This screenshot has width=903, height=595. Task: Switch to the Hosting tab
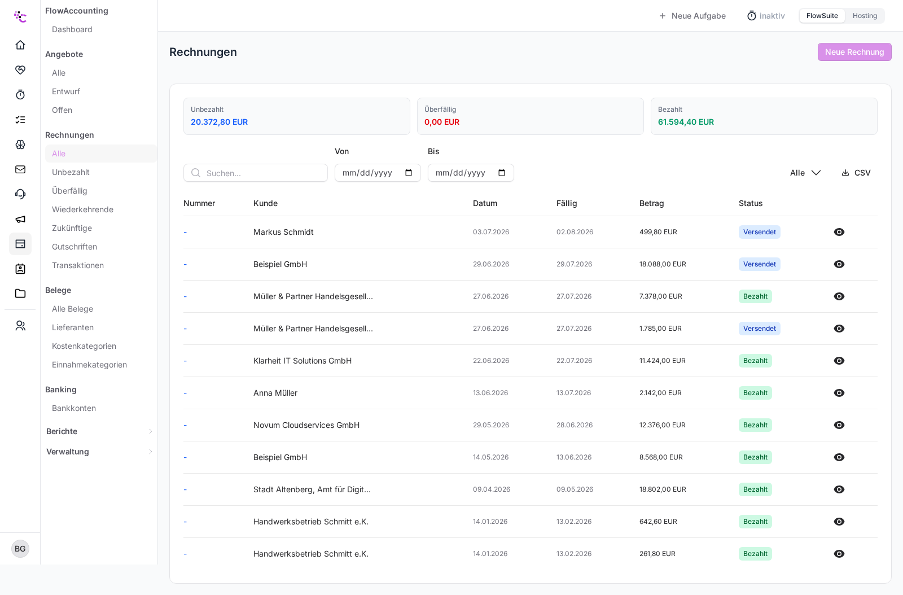coord(865,16)
